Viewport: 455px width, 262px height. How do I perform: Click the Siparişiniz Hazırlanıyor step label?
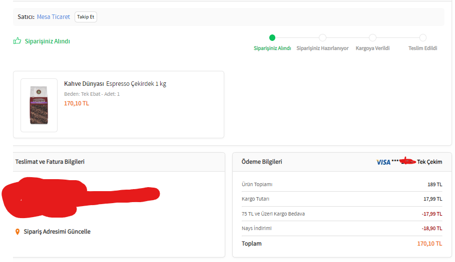pos(322,48)
